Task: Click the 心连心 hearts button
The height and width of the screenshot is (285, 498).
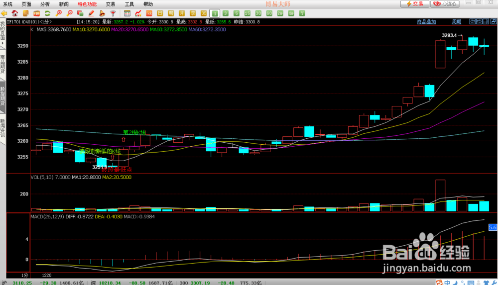Action: point(445,4)
